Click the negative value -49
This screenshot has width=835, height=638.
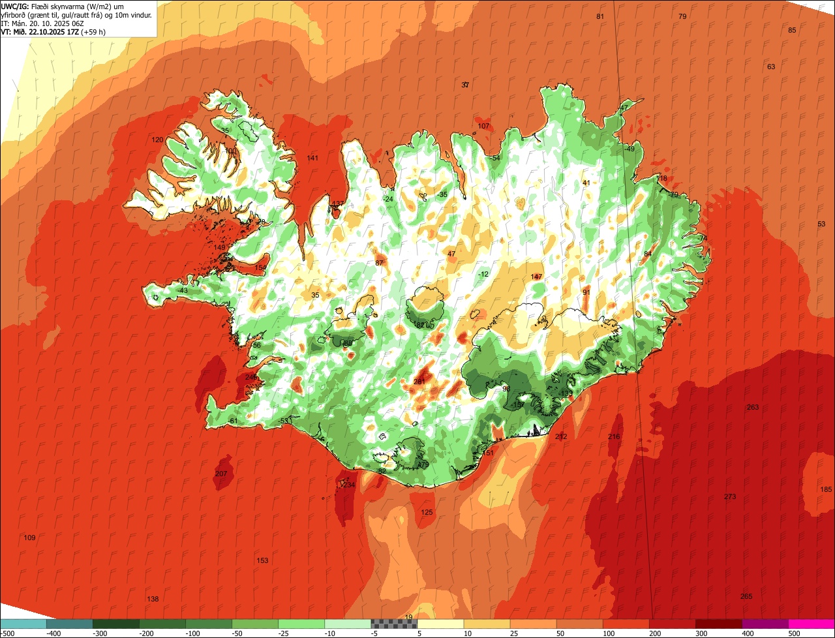[629, 149]
